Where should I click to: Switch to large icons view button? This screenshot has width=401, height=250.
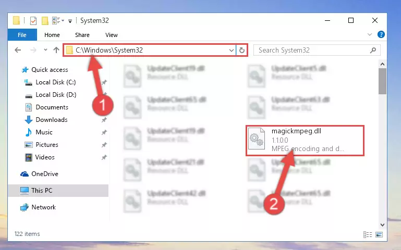click(379, 234)
